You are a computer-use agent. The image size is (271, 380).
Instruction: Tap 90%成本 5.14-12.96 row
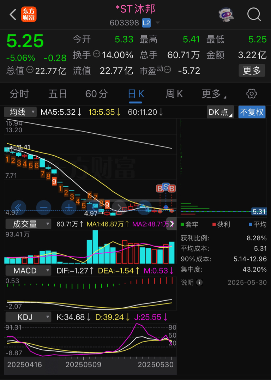point(224,259)
